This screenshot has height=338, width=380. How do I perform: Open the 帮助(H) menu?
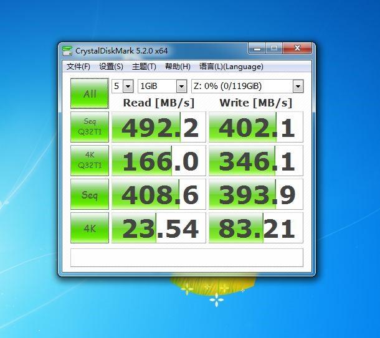pyautogui.click(x=178, y=67)
